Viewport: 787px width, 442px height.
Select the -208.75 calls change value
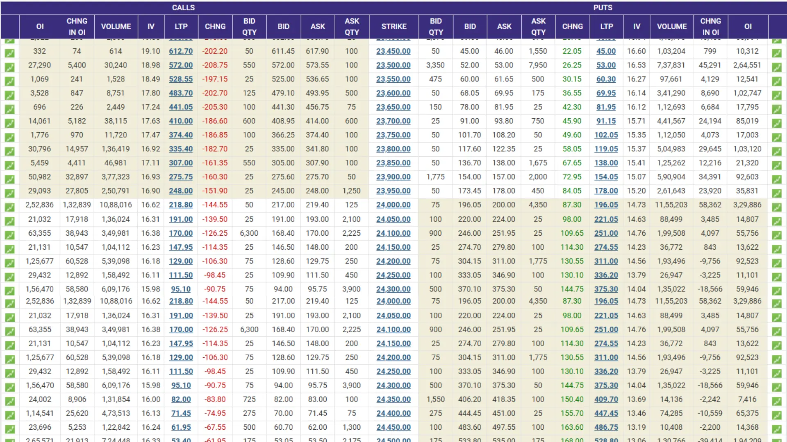click(215, 65)
